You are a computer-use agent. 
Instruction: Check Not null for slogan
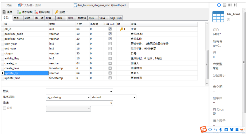click(110, 53)
